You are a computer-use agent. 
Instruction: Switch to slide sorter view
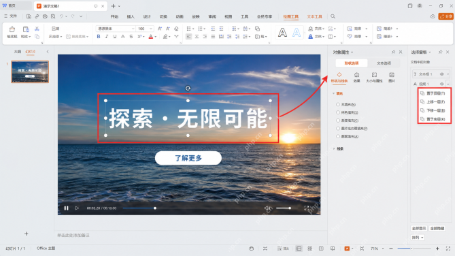[x=310, y=249]
